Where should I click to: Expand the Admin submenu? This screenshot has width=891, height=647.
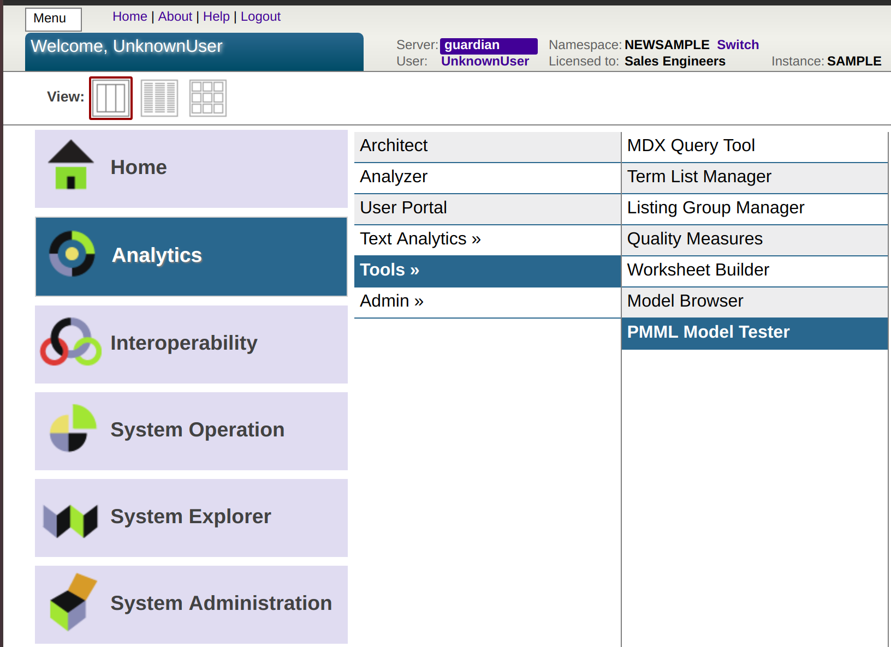(391, 301)
